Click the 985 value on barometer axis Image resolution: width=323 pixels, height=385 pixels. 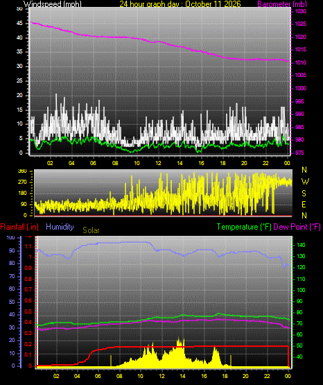coord(299,127)
